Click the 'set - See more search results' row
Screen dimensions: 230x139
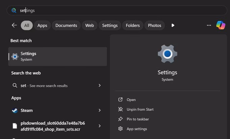(x=58, y=85)
